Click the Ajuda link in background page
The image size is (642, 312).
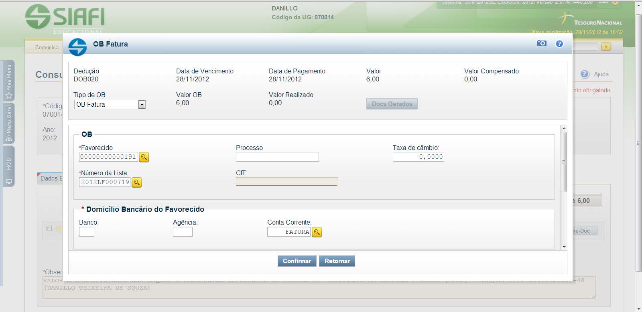601,74
